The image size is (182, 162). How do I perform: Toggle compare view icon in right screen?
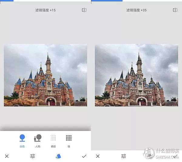(x=175, y=10)
